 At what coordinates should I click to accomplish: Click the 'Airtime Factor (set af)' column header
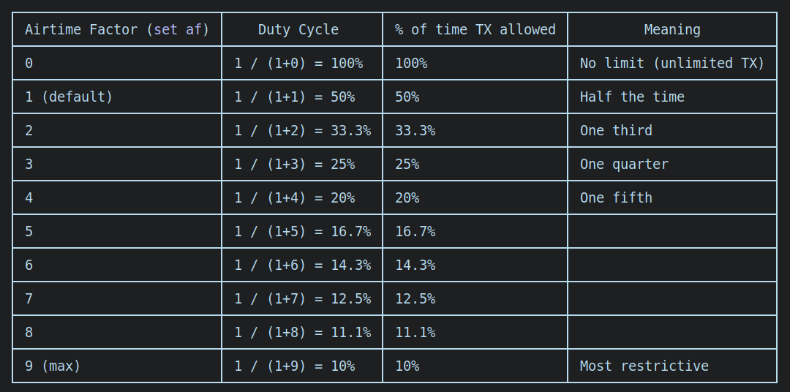[117, 30]
